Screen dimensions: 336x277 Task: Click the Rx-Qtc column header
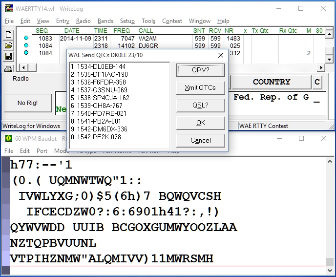[288, 31]
